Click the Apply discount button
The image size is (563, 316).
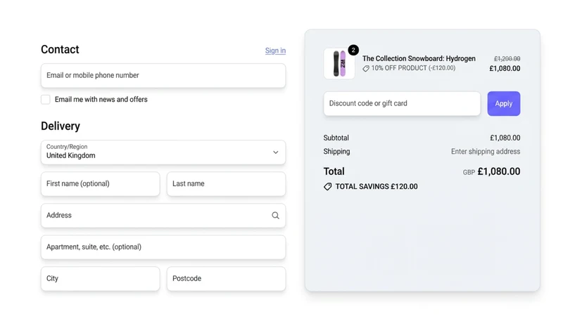(504, 103)
